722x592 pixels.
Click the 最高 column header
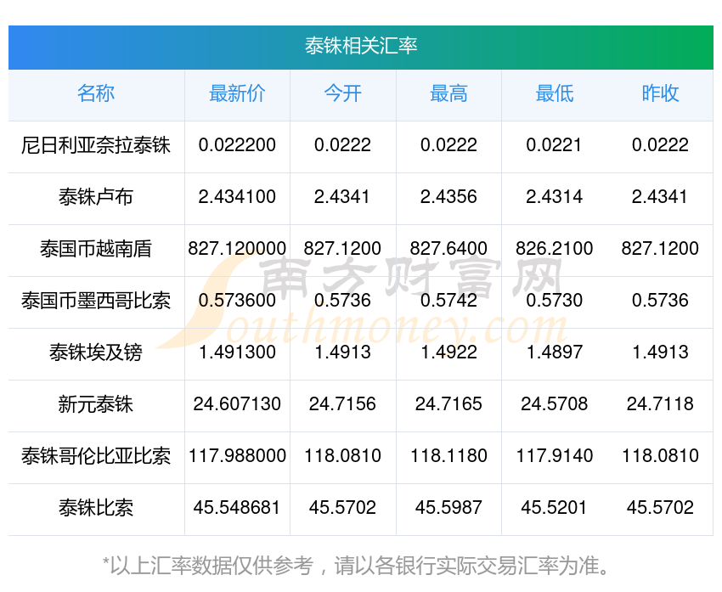(x=448, y=93)
